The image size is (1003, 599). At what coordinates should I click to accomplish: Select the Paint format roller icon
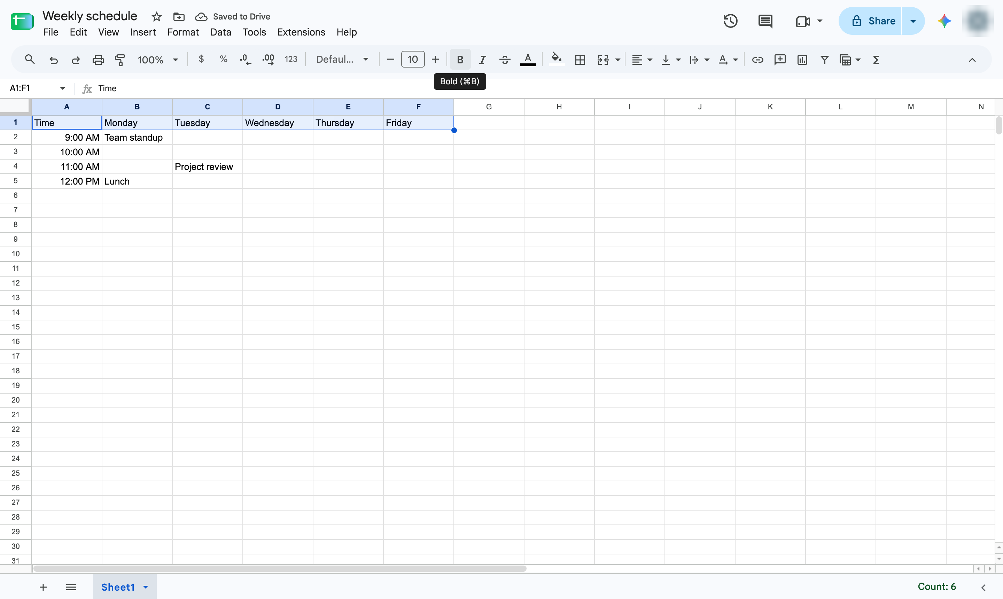click(x=120, y=60)
